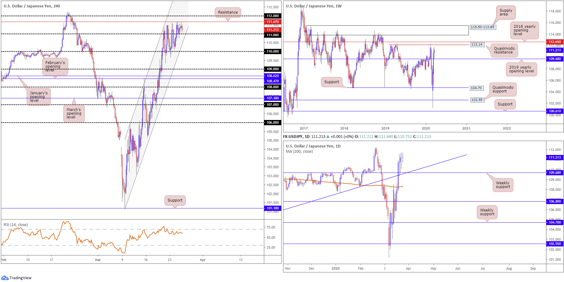Click the 2018 yearly opening level callout
Image resolution: width=564 pixels, height=282 pixels.
click(524, 30)
